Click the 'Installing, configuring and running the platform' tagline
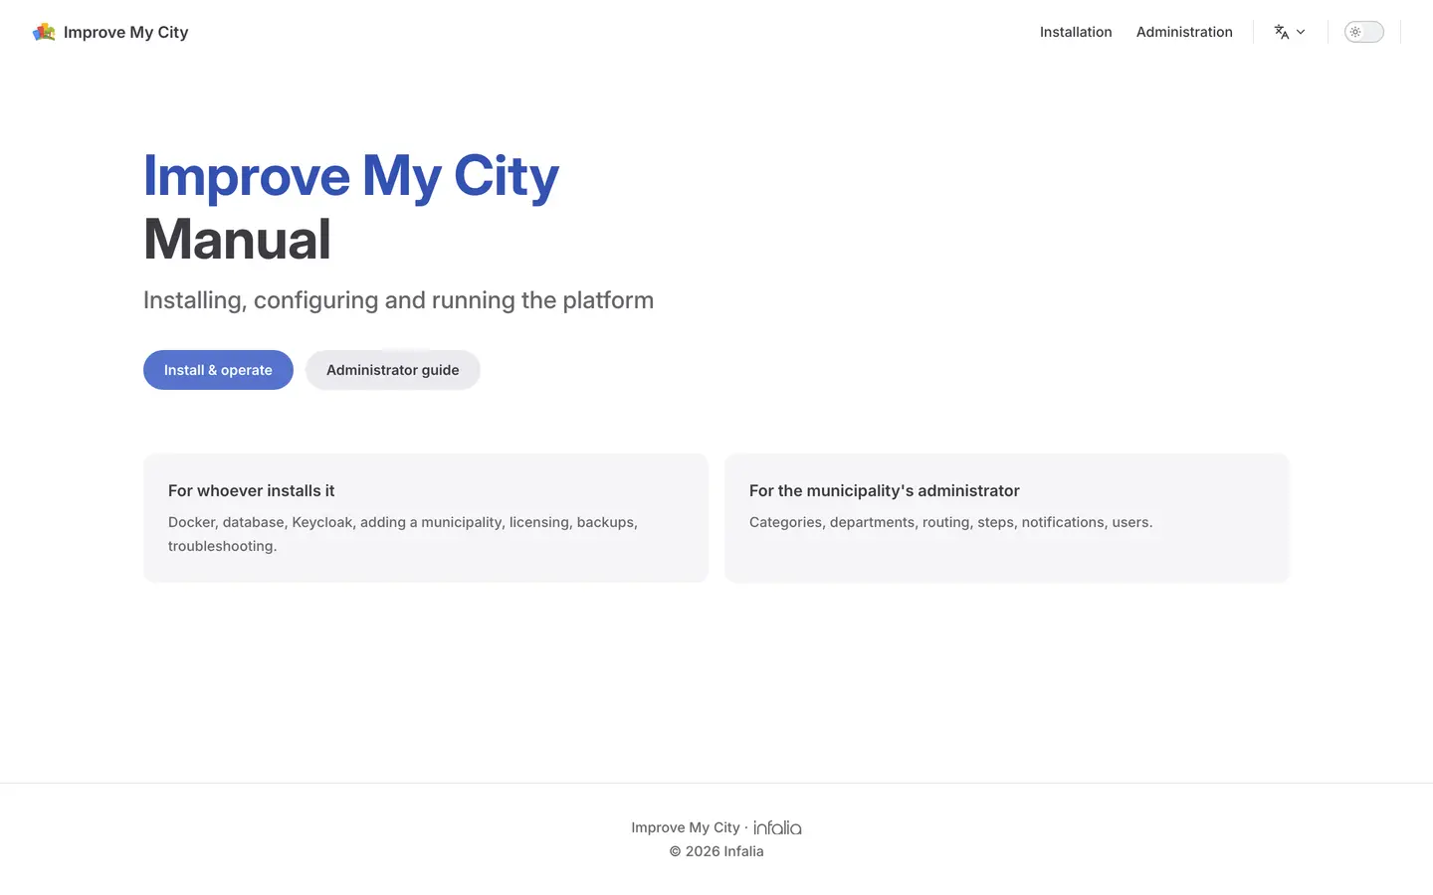The image size is (1433, 895). [x=398, y=300]
